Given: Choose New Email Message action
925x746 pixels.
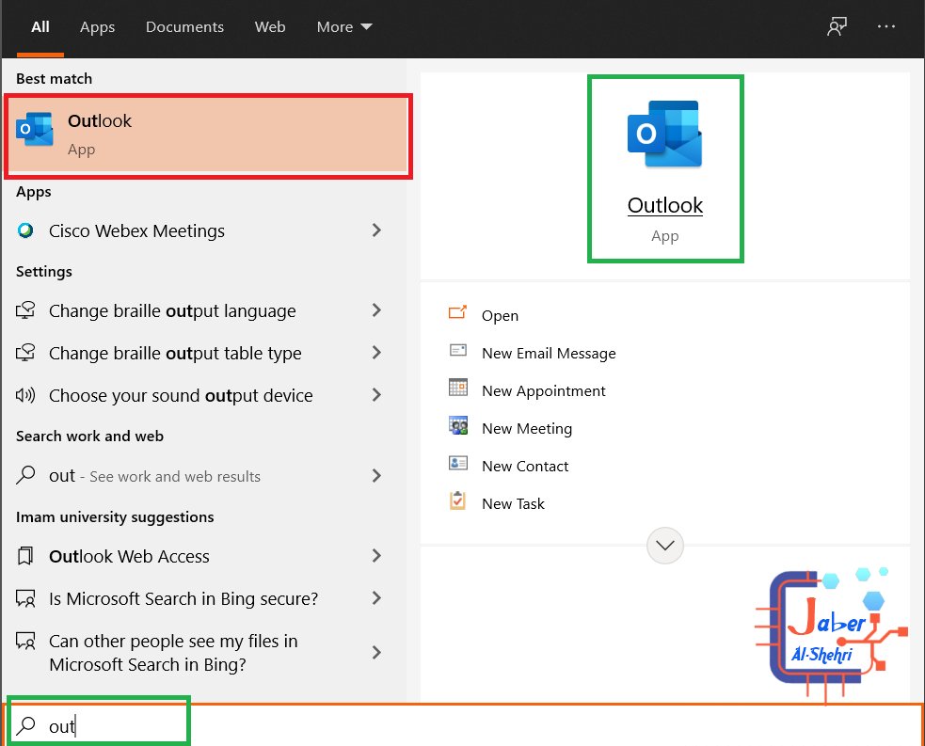Looking at the screenshot, I should pos(549,353).
